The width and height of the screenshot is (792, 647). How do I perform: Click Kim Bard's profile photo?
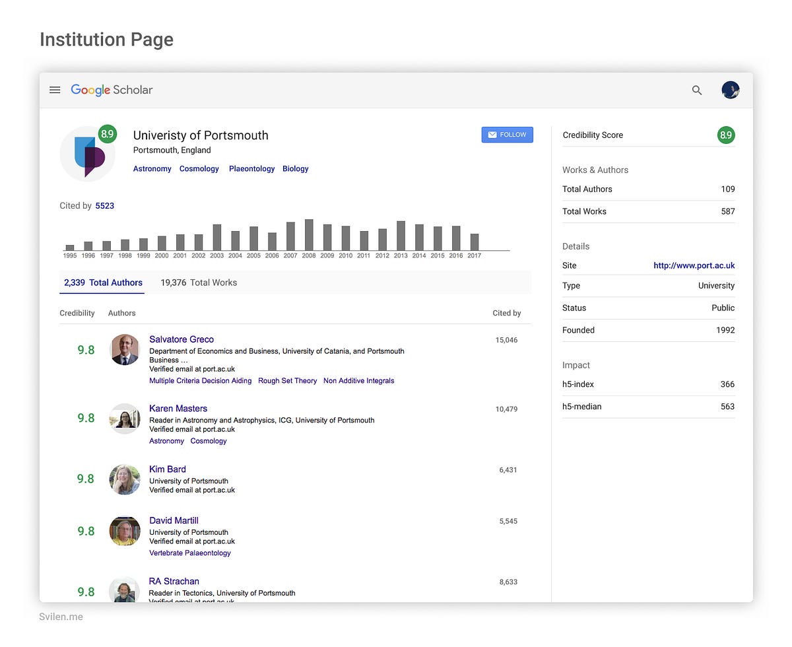[x=125, y=479]
